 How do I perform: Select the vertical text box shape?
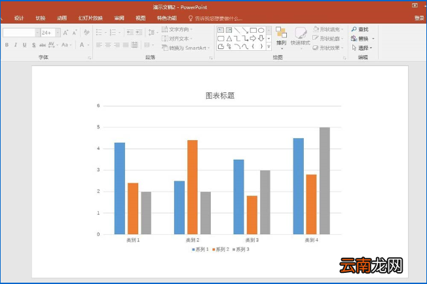click(x=229, y=30)
